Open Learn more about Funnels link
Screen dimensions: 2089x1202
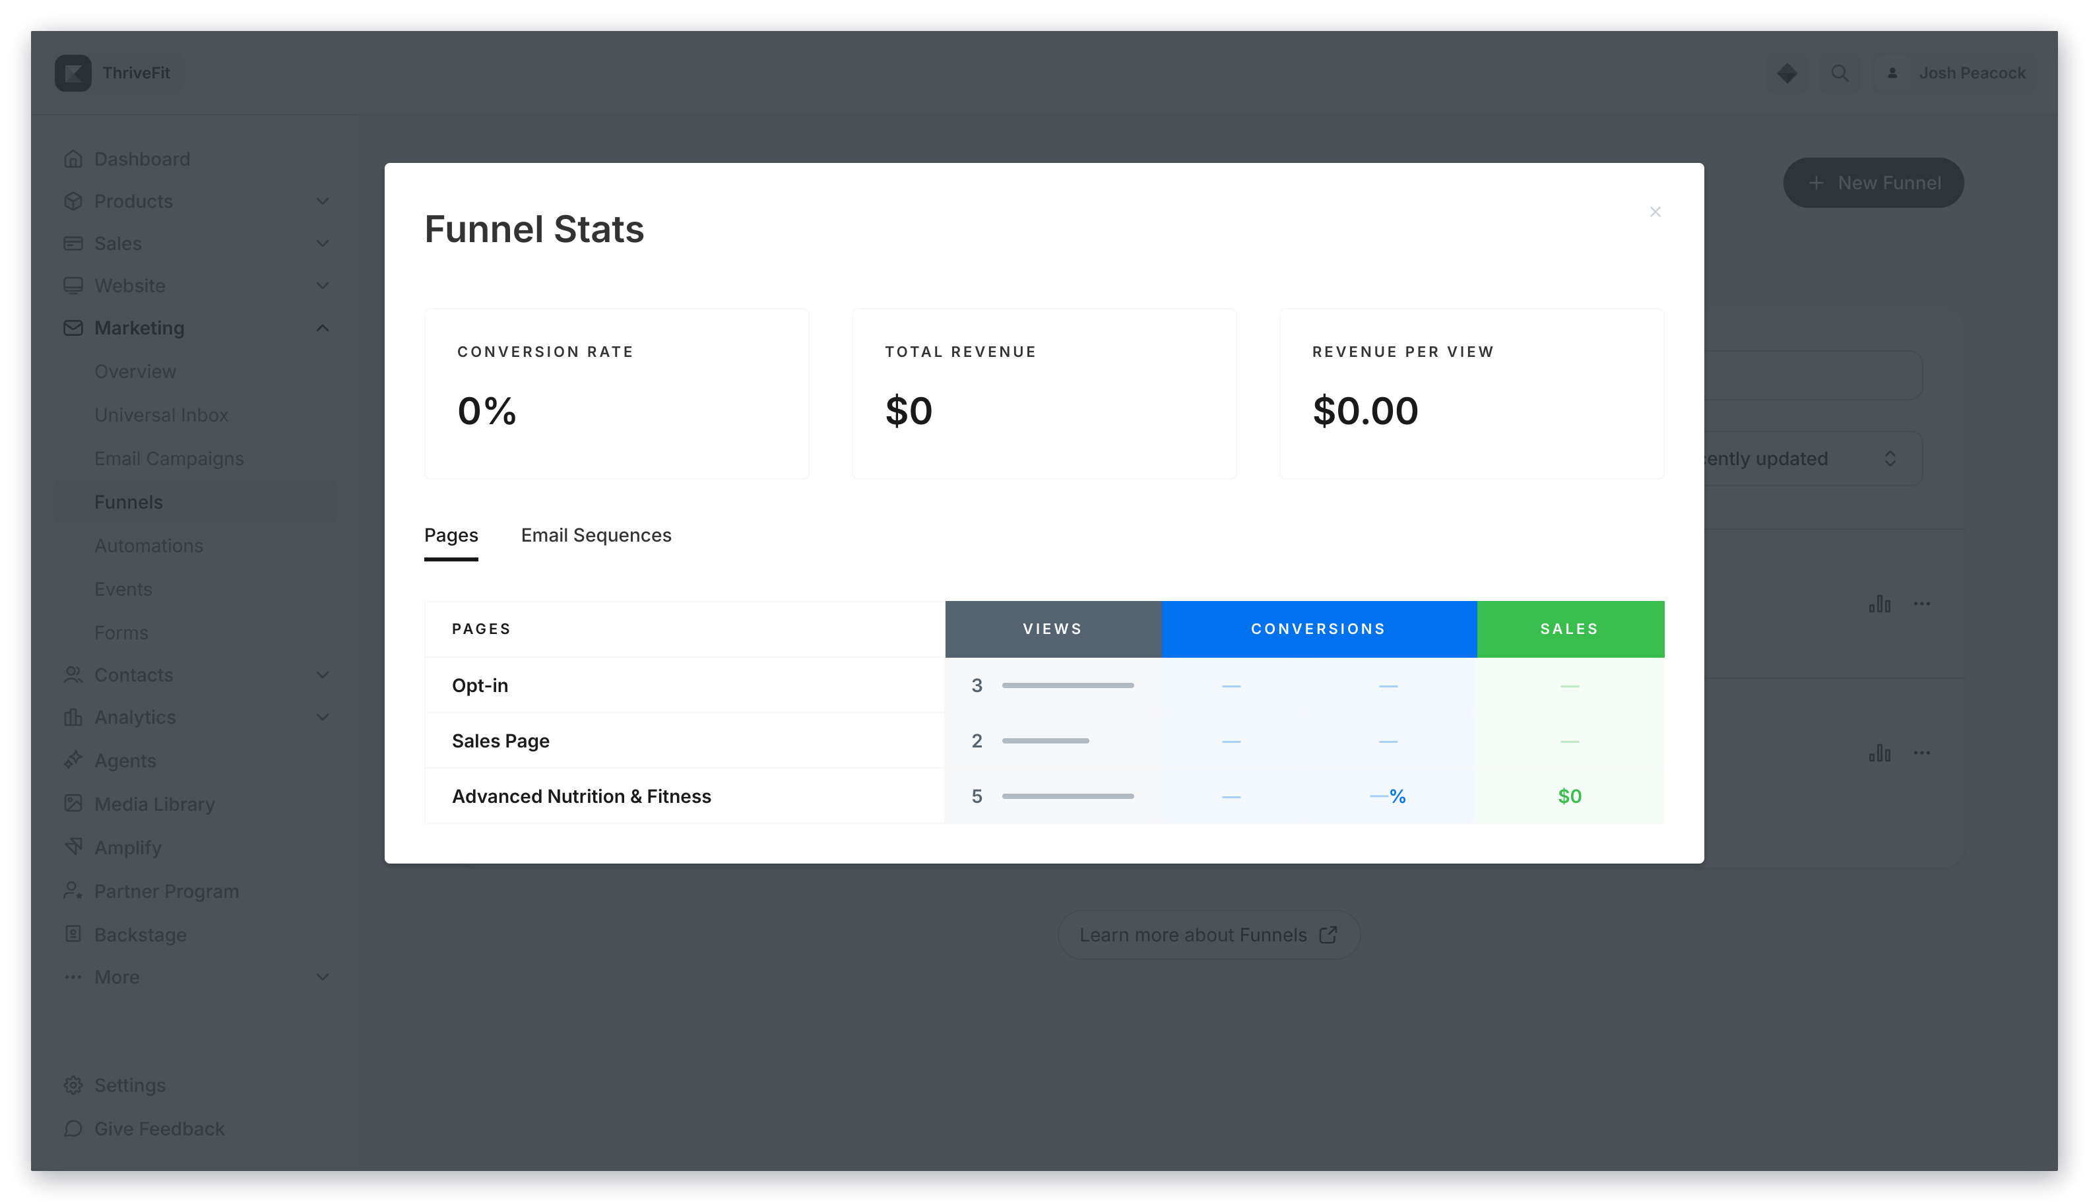pyautogui.click(x=1208, y=933)
